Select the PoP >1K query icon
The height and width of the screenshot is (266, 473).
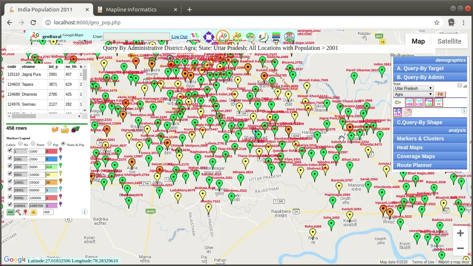click(428, 102)
